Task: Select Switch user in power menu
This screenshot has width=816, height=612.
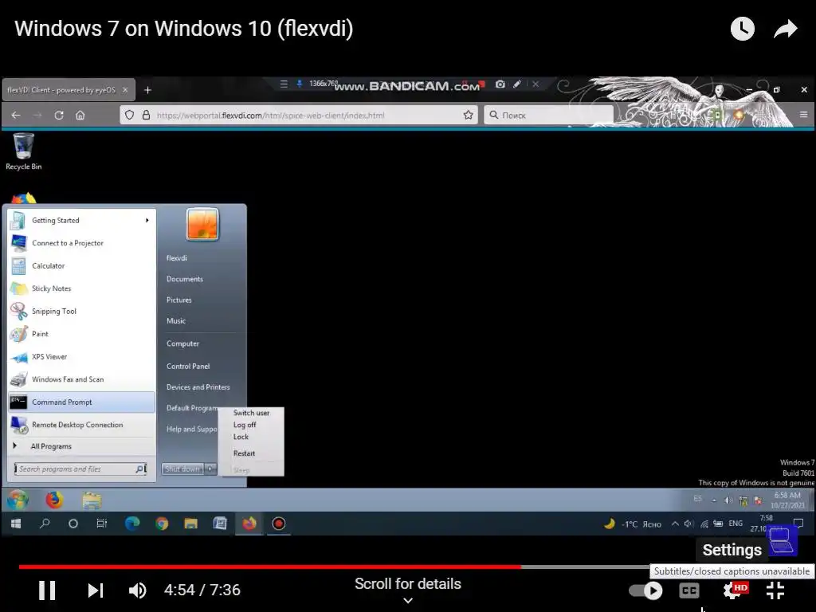Action: [x=251, y=413]
